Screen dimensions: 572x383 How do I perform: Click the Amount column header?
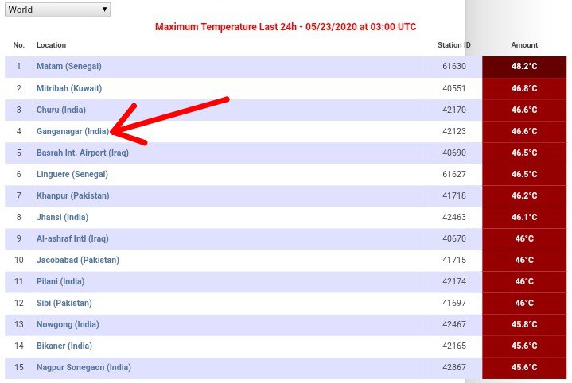click(524, 45)
